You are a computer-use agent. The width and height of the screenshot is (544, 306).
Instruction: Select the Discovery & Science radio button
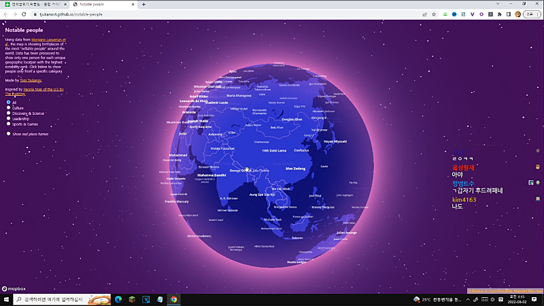tap(8, 114)
